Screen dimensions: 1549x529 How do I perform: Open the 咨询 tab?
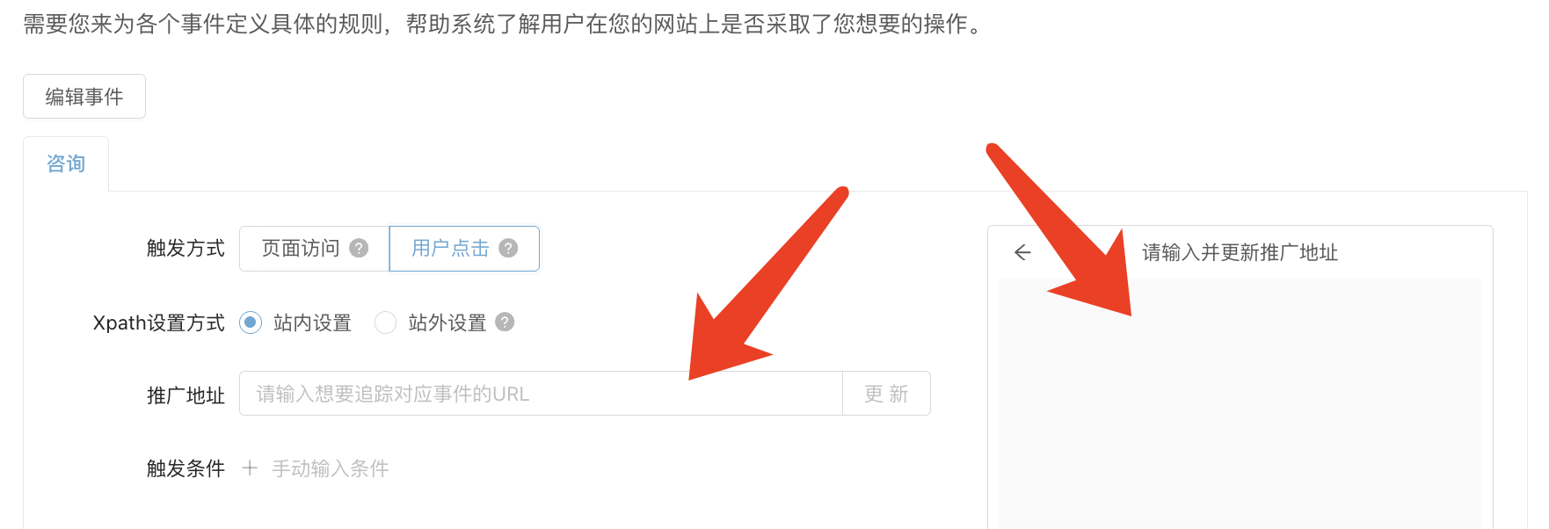66,164
